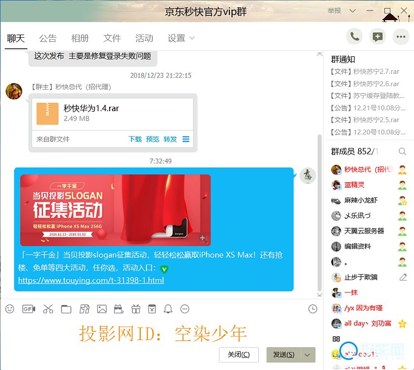Viewport: 414px width, 370px height.
Task: Open the 当贝投影SLOGAN banner image
Action: pos(115,210)
